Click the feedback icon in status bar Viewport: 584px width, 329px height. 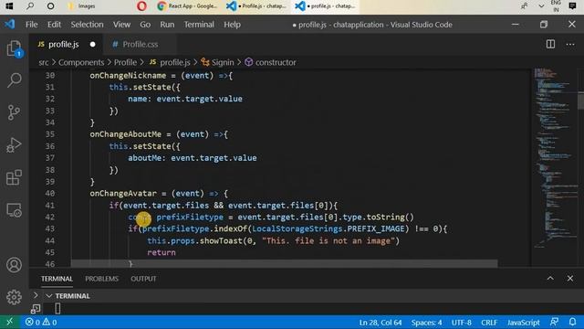coord(554,322)
